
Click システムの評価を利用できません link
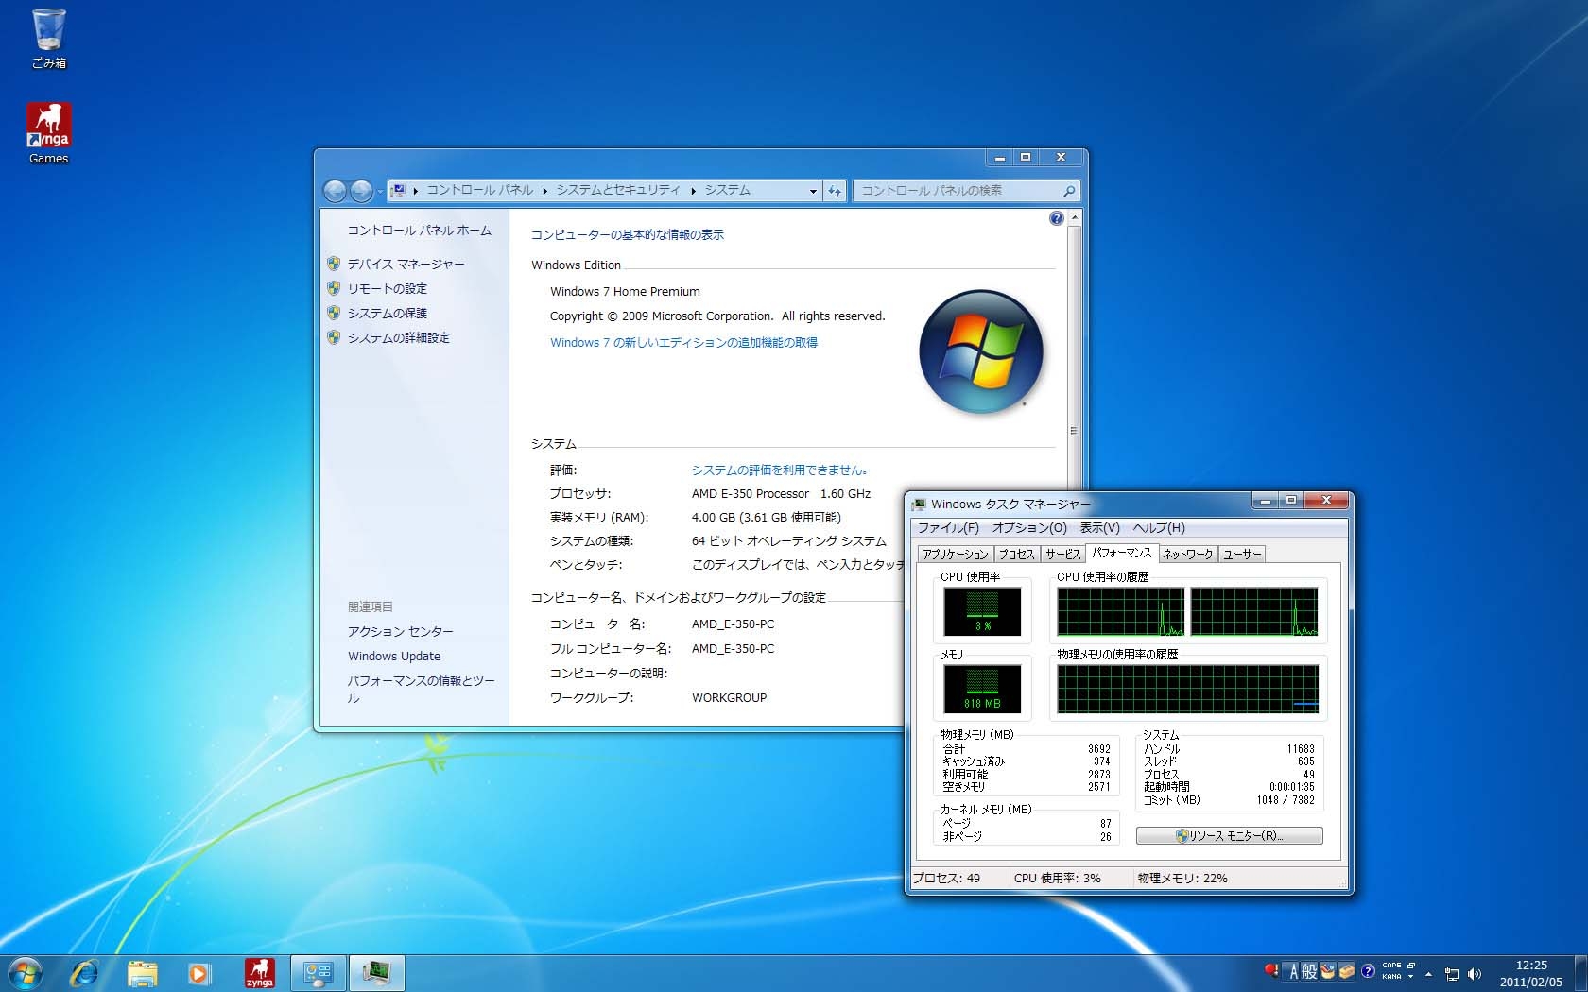point(780,470)
